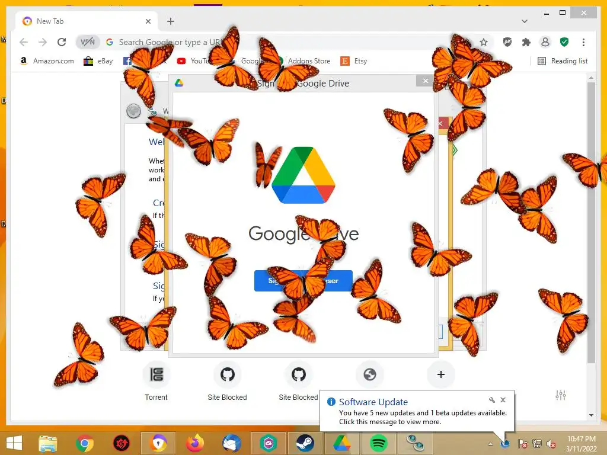This screenshot has width=607, height=455.
Task: Open the user profile icon
Action: coord(545,42)
